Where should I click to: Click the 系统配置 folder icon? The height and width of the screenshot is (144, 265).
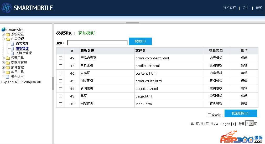[x=8, y=34]
